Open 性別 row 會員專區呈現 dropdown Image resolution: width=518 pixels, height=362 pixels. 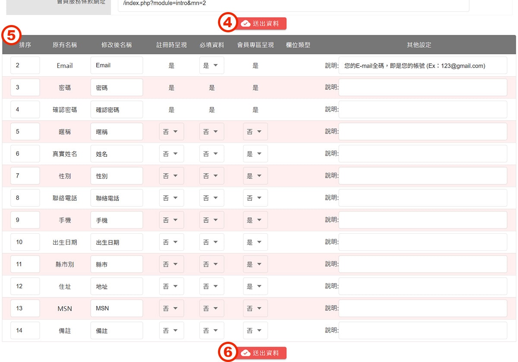point(255,176)
